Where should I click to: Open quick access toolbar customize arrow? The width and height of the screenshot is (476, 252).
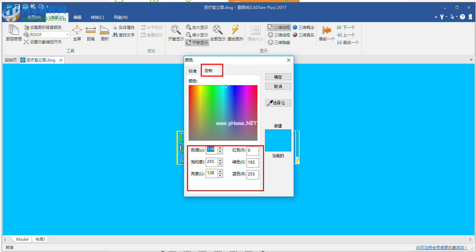point(48,6)
